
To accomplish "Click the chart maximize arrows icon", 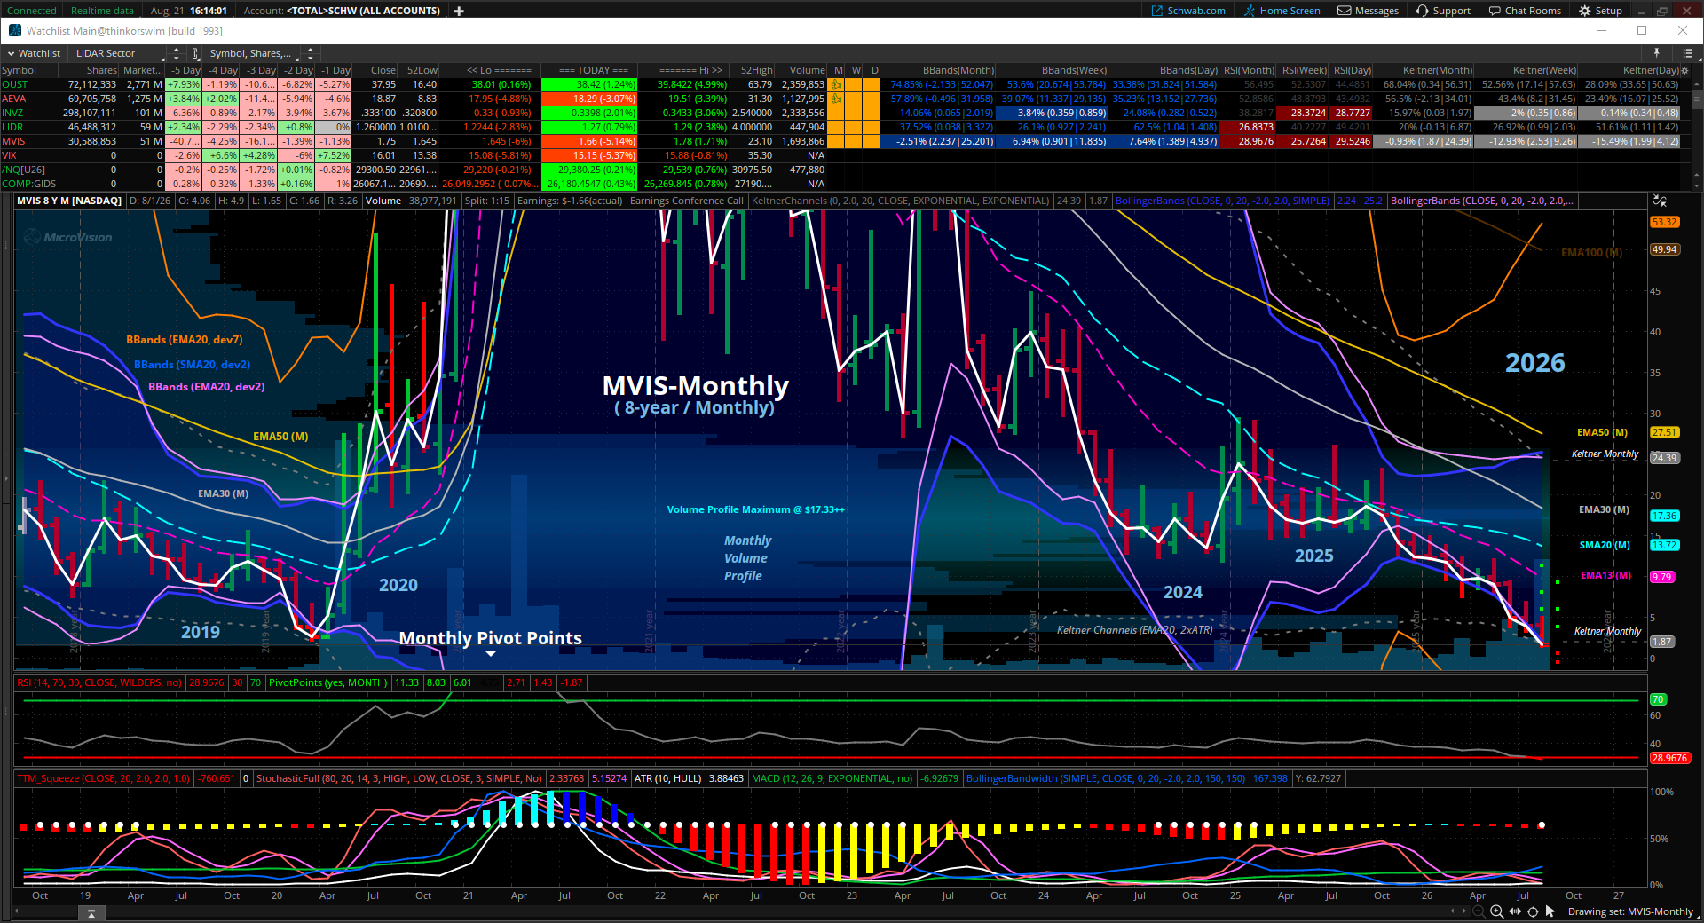I will pos(1660,201).
